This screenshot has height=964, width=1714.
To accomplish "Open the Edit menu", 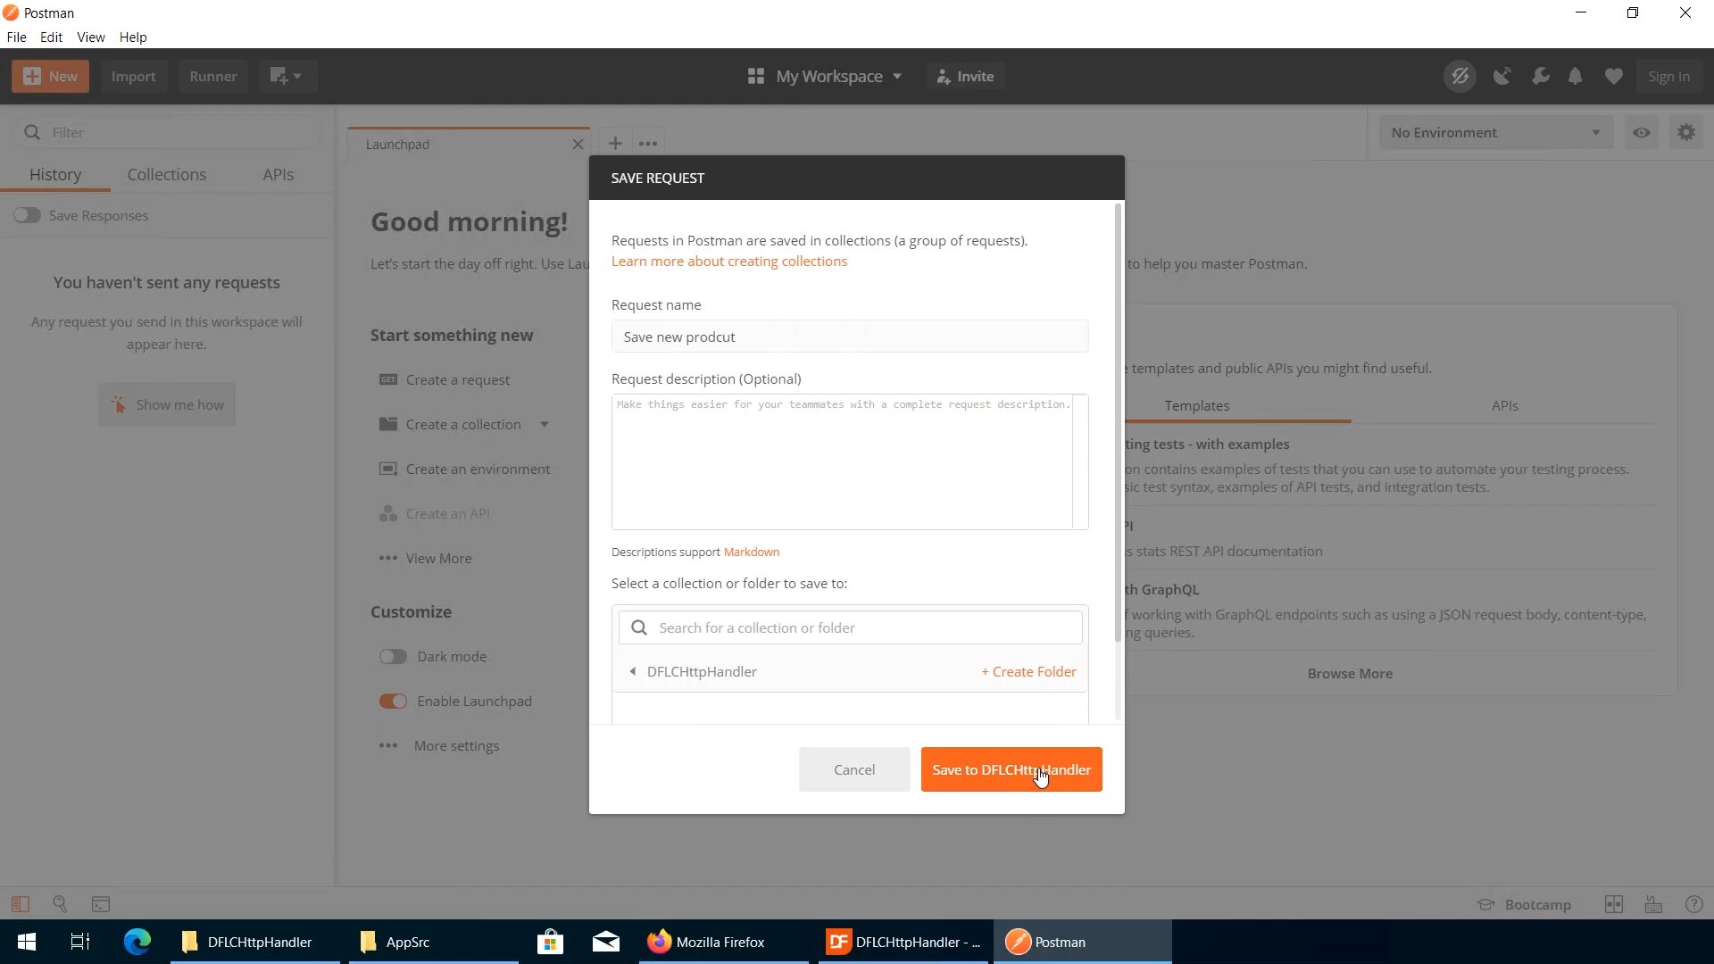I will coord(51,37).
